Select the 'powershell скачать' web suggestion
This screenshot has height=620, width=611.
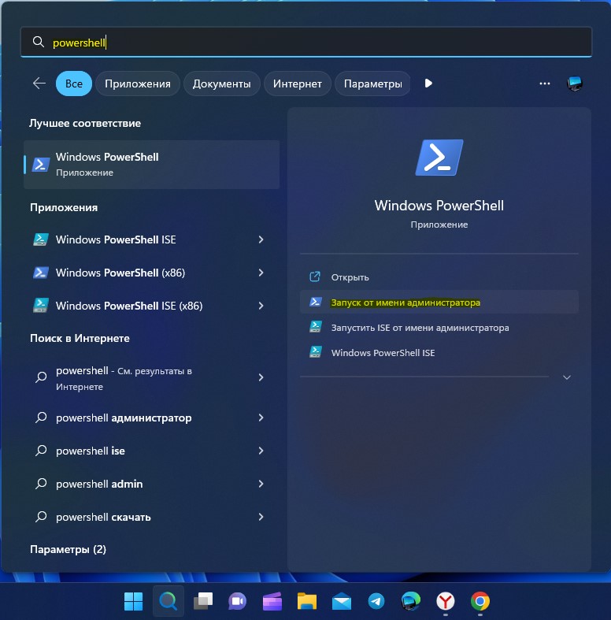(152, 517)
